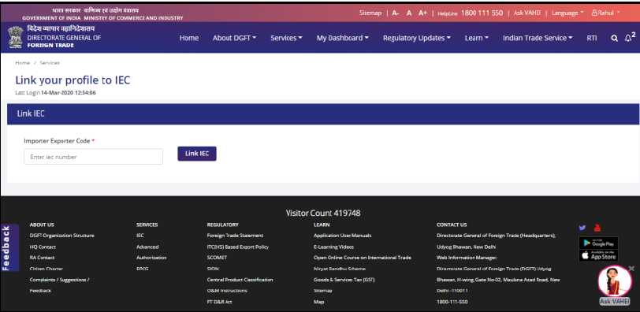Open SCOMET footer link
Screen dimensions: 640x312
point(217,258)
